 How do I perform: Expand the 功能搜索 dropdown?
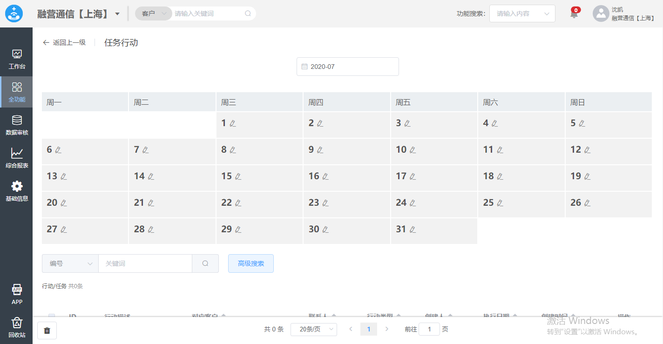522,13
